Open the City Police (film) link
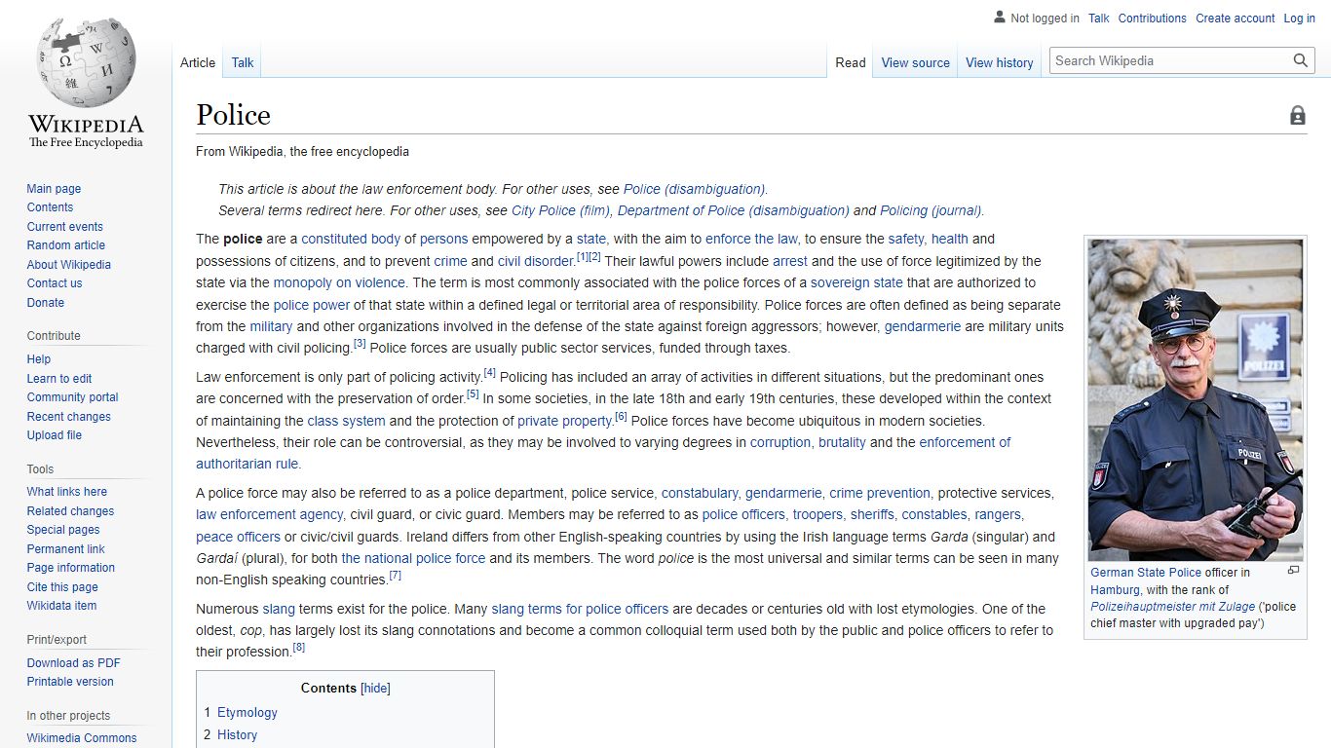1331x748 pixels. pyautogui.click(x=561, y=210)
